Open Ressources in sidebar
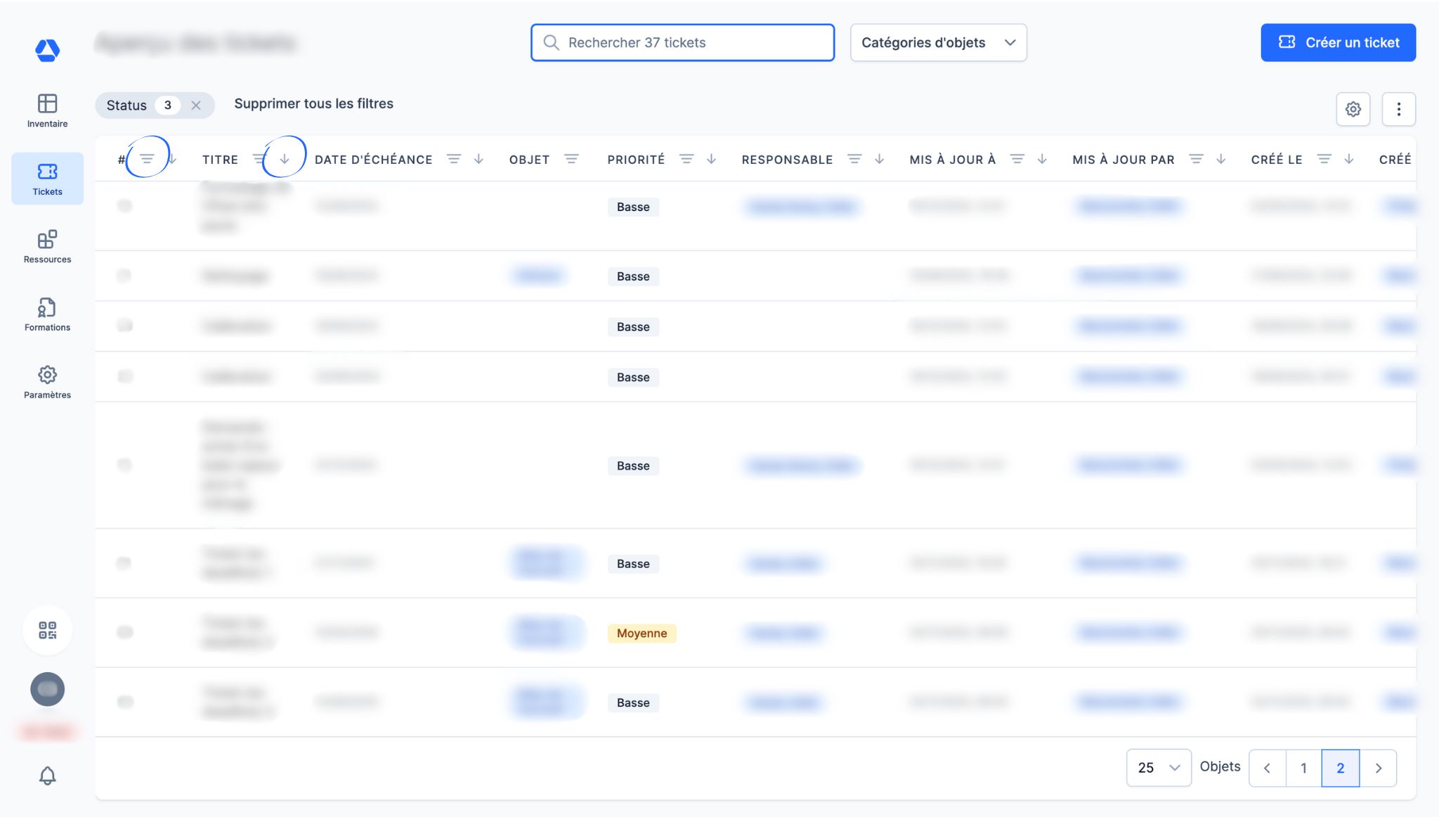Viewport: 1439px width, 817px height. pyautogui.click(x=47, y=247)
